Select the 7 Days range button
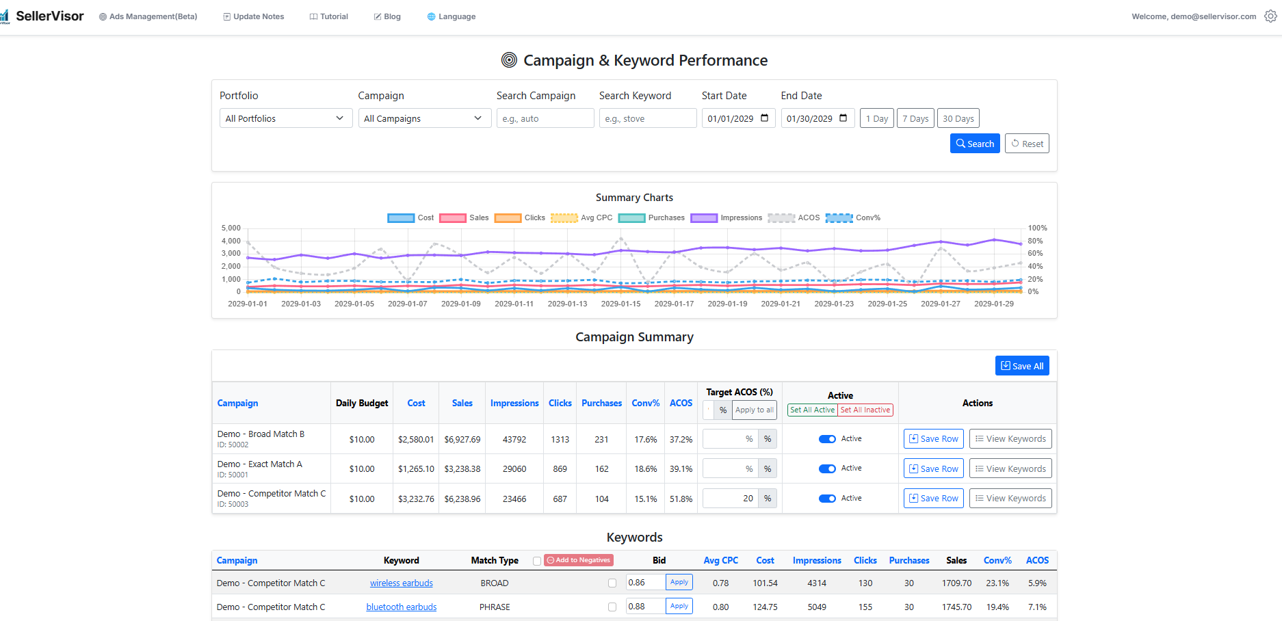Viewport: 1282px width, 621px height. [x=915, y=118]
